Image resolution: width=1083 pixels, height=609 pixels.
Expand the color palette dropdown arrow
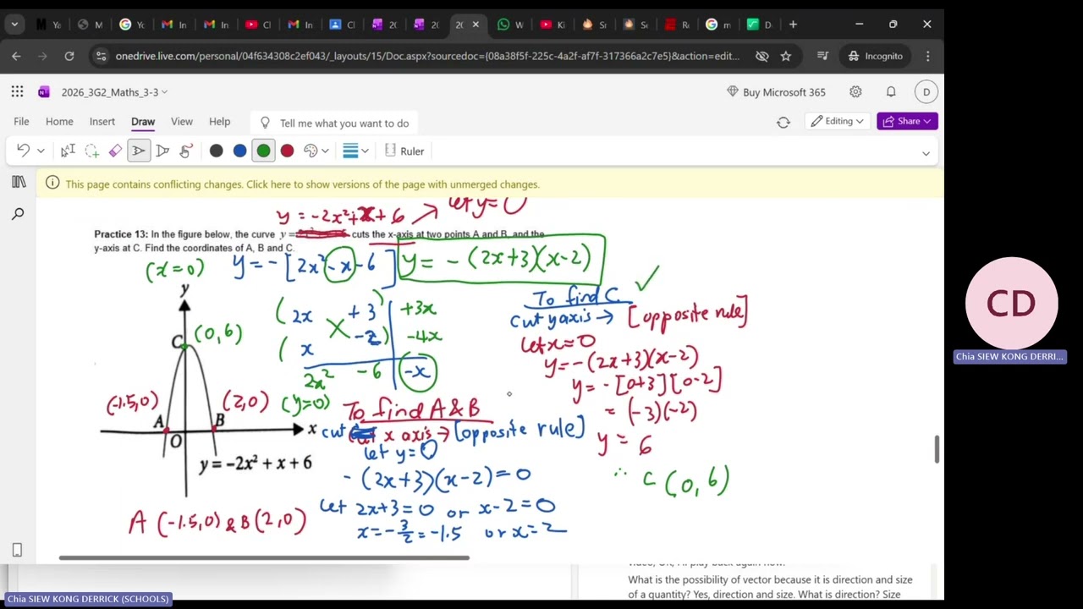click(325, 151)
